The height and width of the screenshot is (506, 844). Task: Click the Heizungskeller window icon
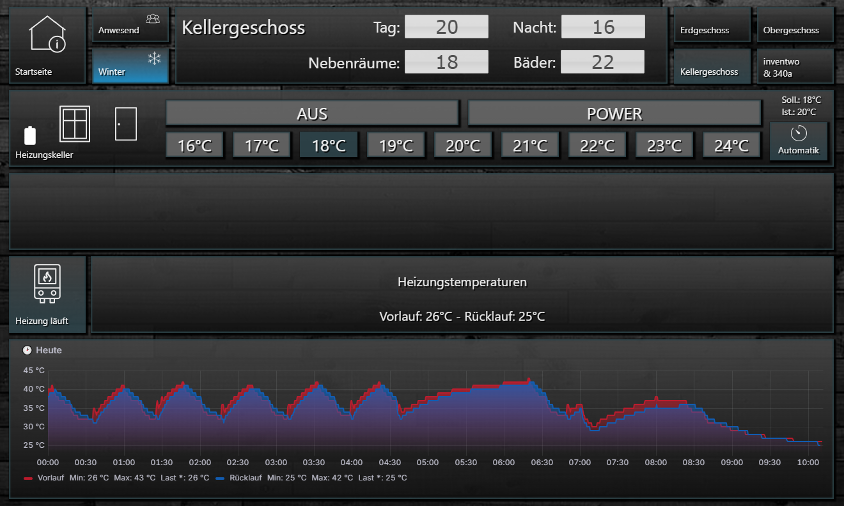point(75,124)
